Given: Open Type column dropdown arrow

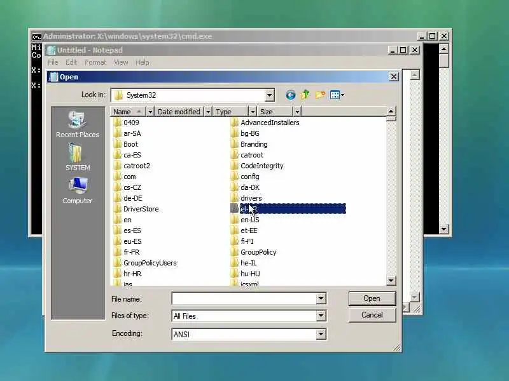Looking at the screenshot, I should coord(253,112).
